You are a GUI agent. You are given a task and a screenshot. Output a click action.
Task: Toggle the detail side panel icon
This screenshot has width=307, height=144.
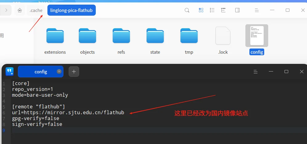[x=237, y=10]
